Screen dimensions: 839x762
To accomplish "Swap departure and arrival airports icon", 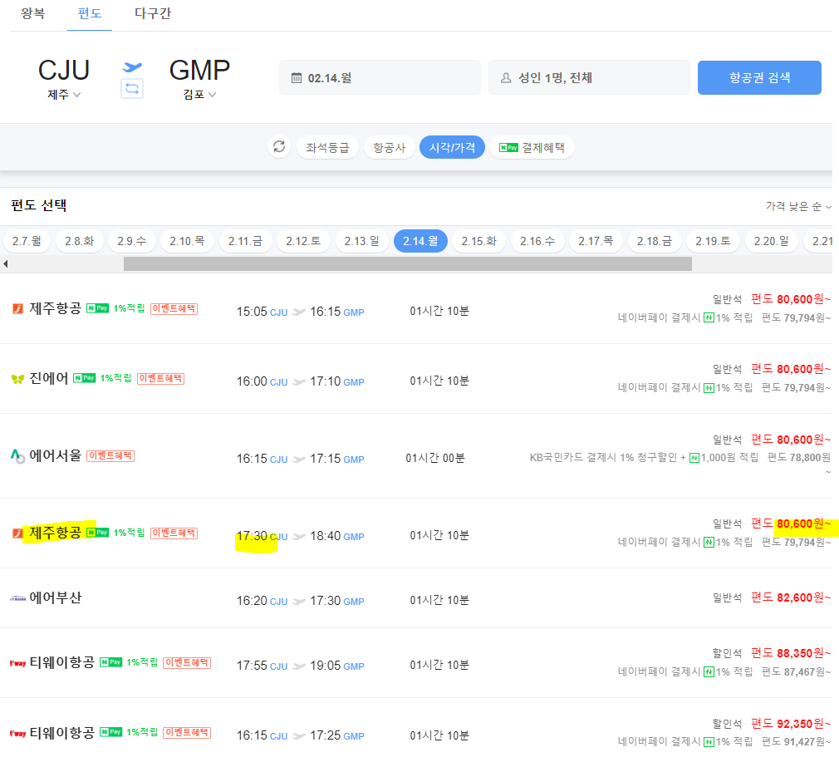I will 131,88.
